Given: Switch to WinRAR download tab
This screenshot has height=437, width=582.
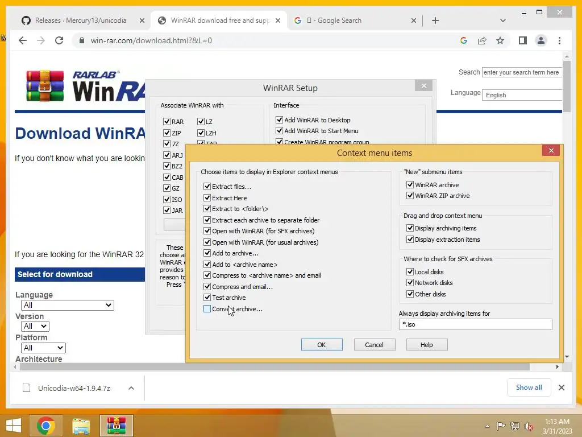Looking at the screenshot, I should (219, 20).
